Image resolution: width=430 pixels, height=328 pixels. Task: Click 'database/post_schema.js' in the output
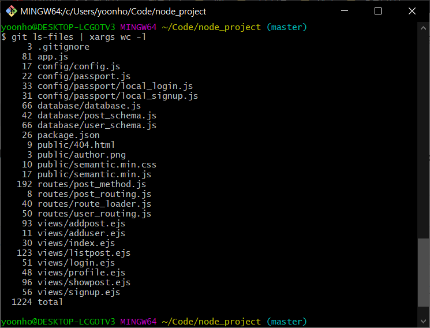click(97, 115)
